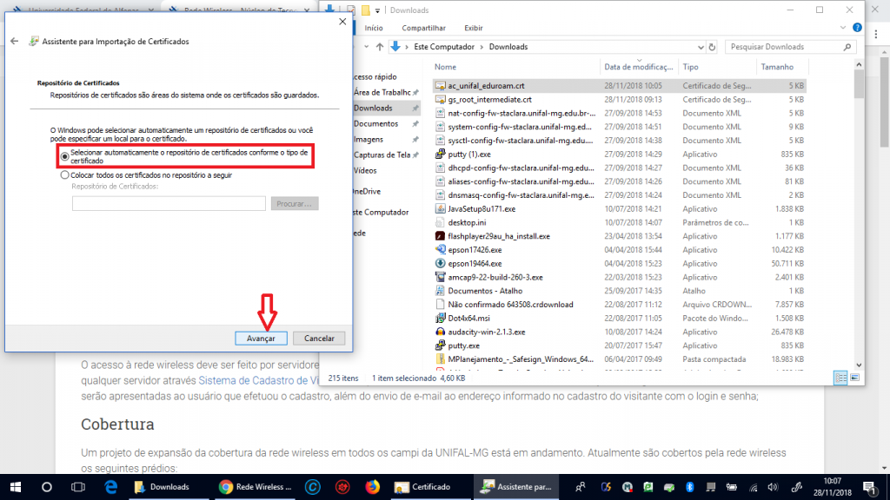Screen dimensions: 890x500
Task: Open Bluetooth tray icon
Action: (689, 487)
